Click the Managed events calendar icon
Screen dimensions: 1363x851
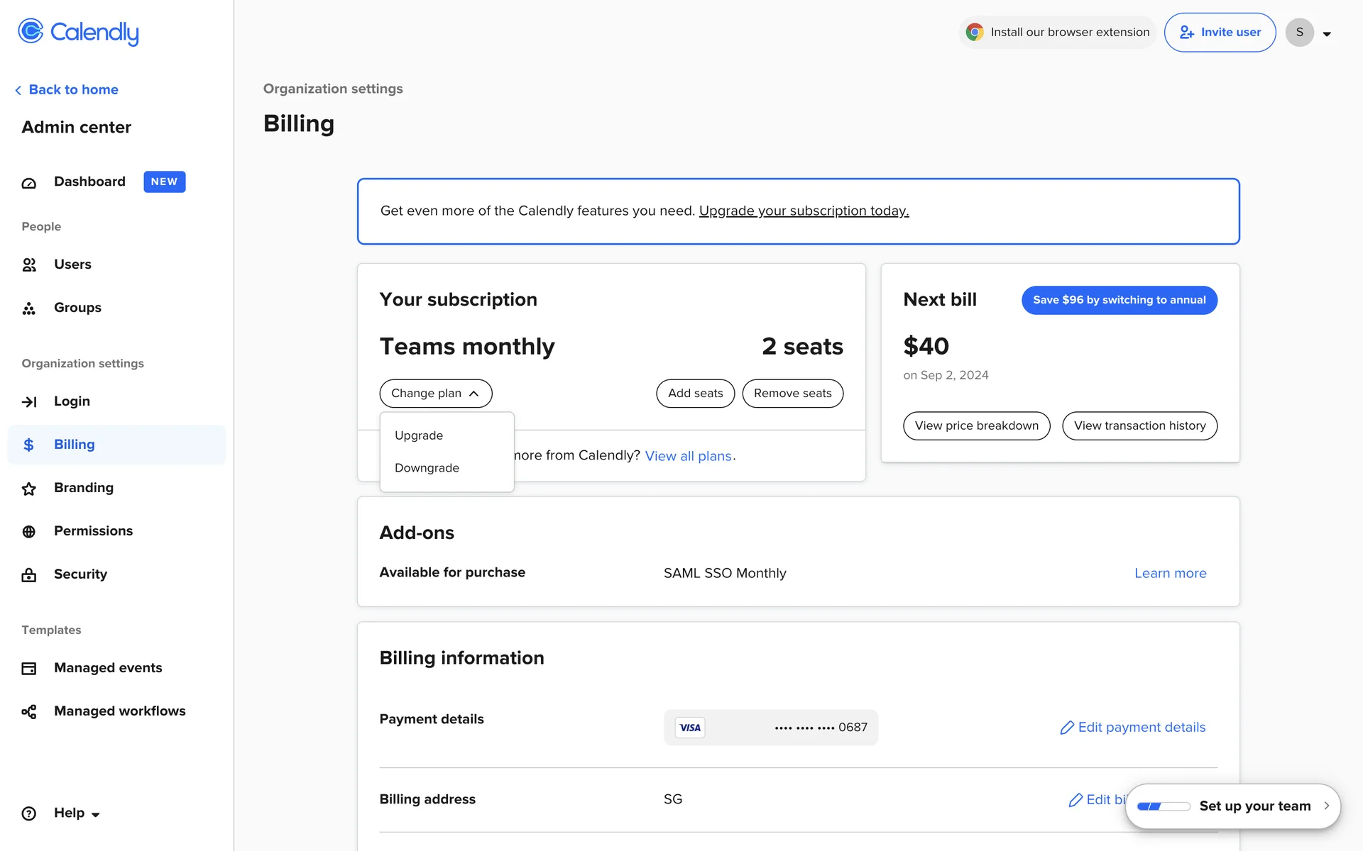[29, 669]
